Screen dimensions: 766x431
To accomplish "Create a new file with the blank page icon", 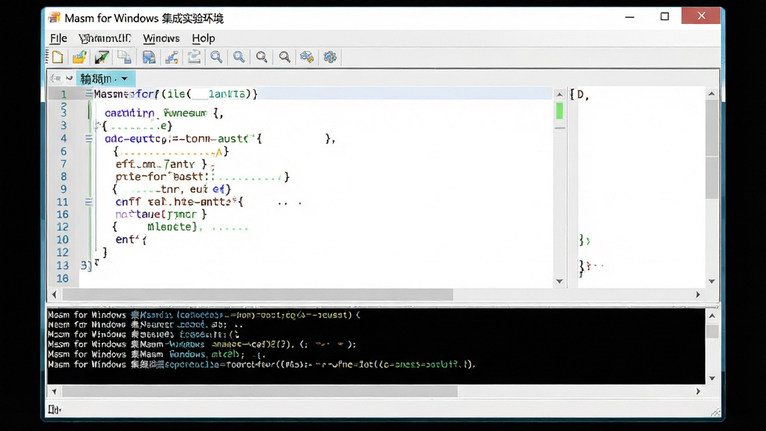I will 58,57.
